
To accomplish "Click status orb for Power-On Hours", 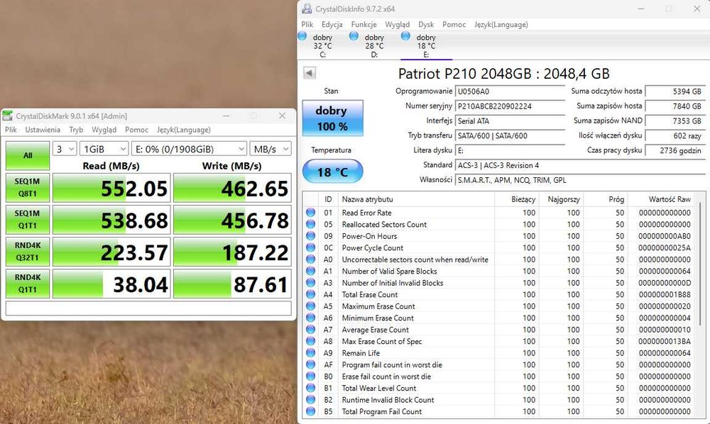I will click(x=311, y=236).
